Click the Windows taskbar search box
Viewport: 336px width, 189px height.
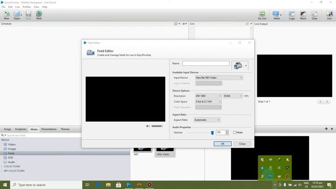[x=46, y=185]
